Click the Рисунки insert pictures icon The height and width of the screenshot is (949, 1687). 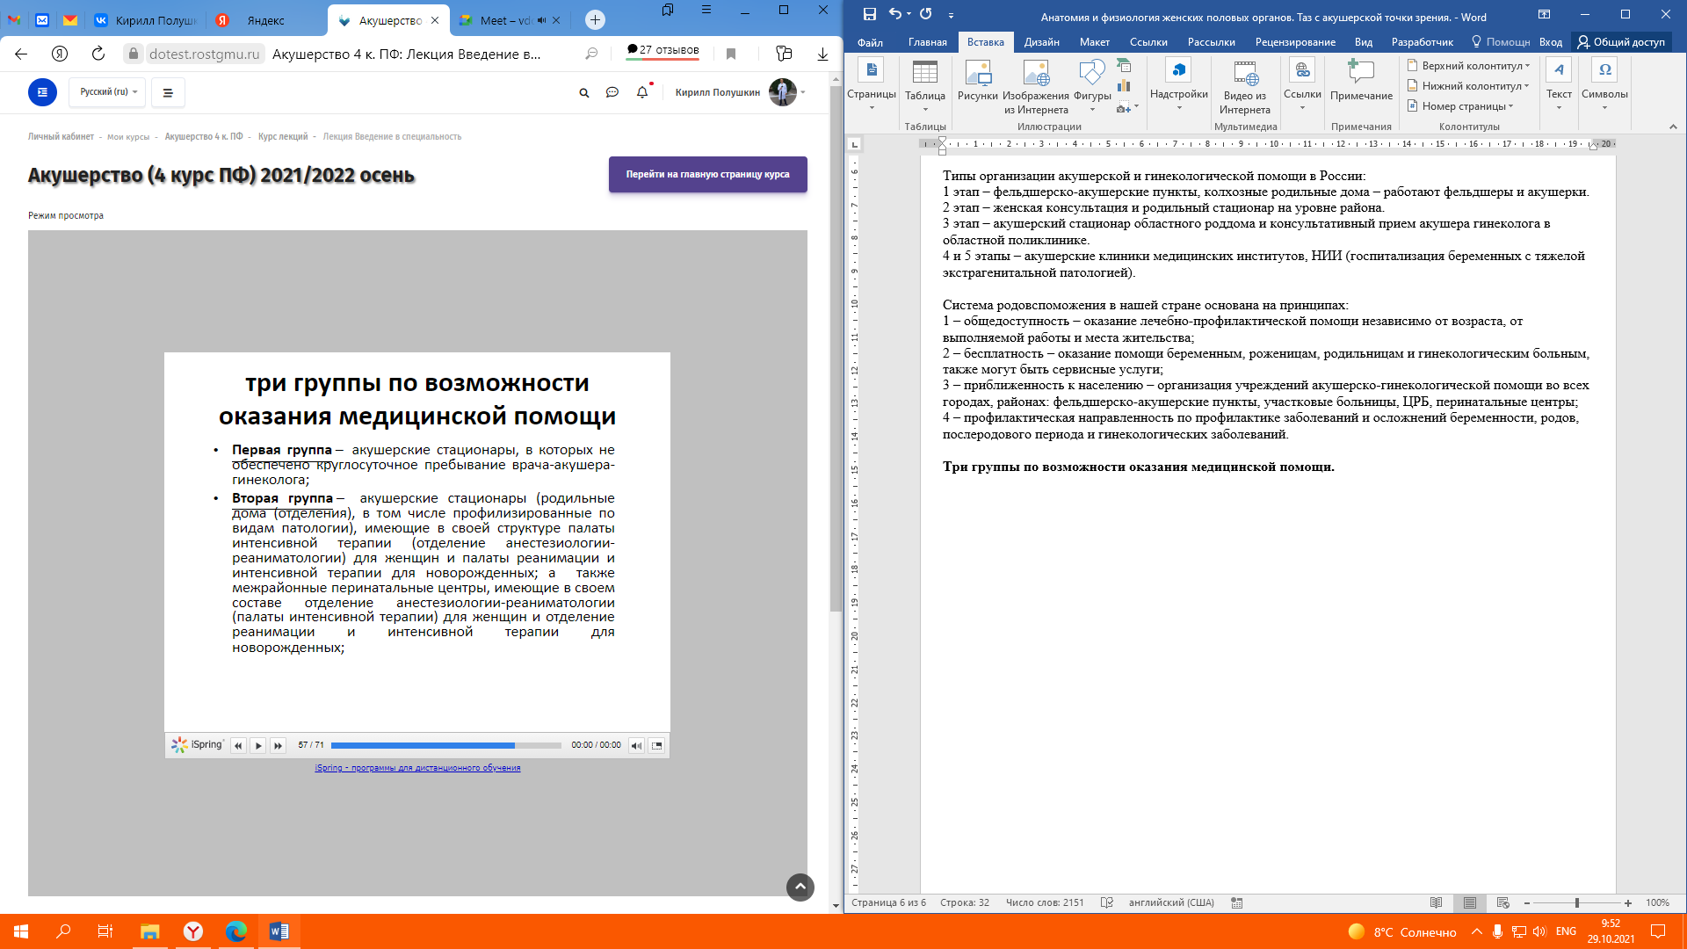[977, 80]
